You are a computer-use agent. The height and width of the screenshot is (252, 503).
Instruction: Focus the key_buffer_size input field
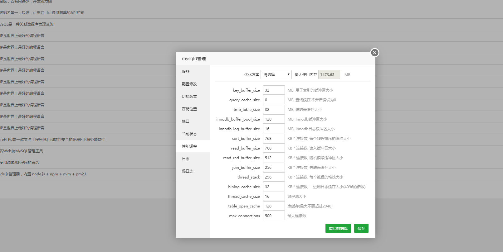coord(274,90)
